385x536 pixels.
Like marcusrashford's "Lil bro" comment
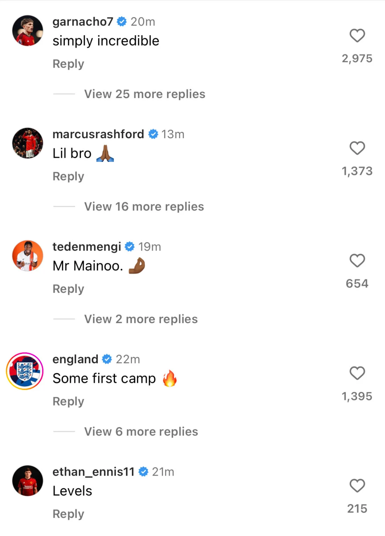[x=357, y=148]
